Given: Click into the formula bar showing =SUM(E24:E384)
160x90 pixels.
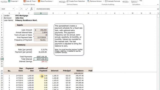Looking at the screenshot, I should pos(96,9).
